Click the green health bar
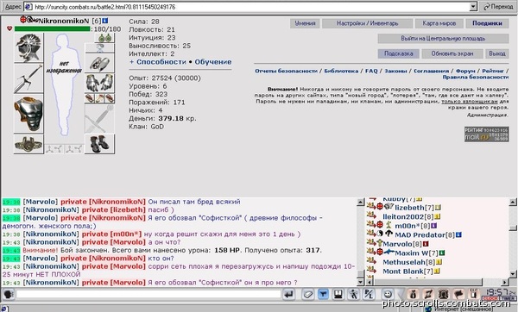 click(x=52, y=29)
